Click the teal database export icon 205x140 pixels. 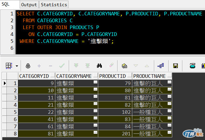pyautogui.click(x=193, y=65)
